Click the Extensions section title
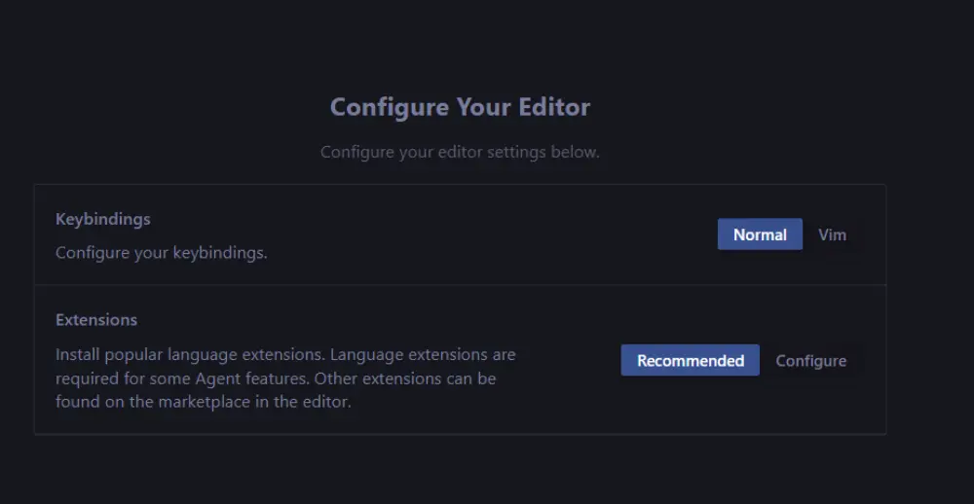Viewport: 974px width, 504px height. (95, 320)
